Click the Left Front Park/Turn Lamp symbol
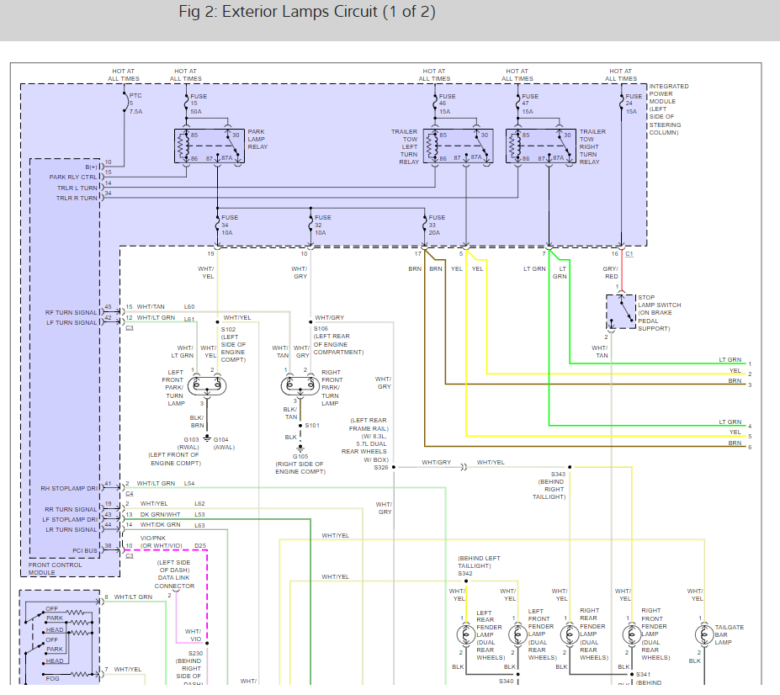780x695 pixels. (207, 385)
